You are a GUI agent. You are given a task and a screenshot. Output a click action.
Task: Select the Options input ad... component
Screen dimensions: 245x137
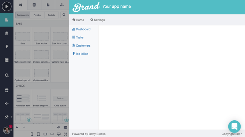click(60, 55)
